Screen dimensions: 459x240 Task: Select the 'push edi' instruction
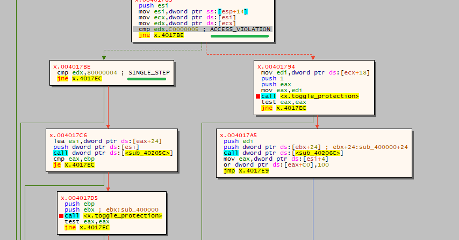pos(238,141)
